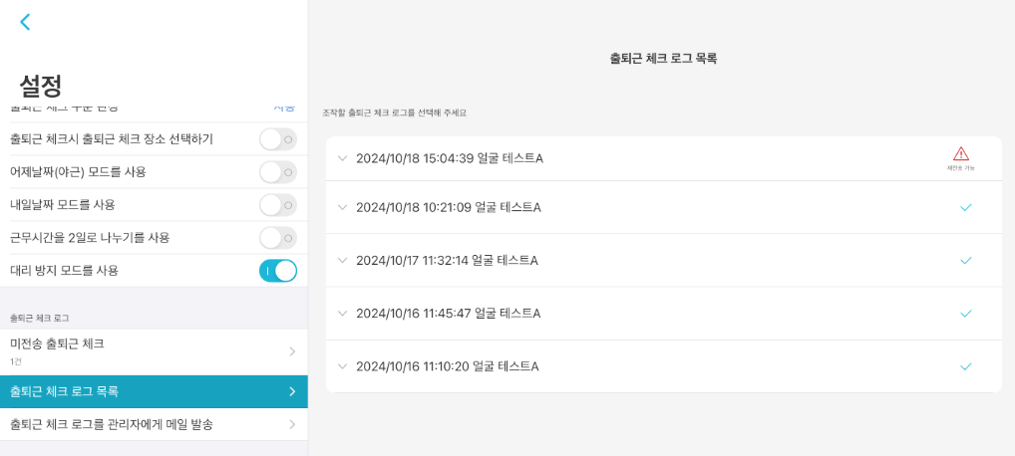Expand the 2024/10/18 15:04:39 log chevron
Image resolution: width=1015 pixels, height=456 pixels.
pyautogui.click(x=342, y=158)
